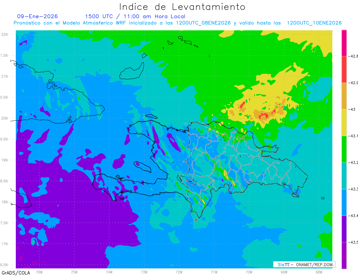358x276 pixels.
Task: Pick the bottom violet color bar segment
Action: point(344,255)
